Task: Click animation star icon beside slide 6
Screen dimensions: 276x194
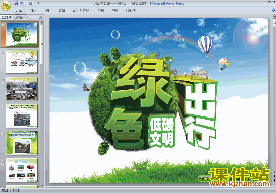Action: [2, 164]
